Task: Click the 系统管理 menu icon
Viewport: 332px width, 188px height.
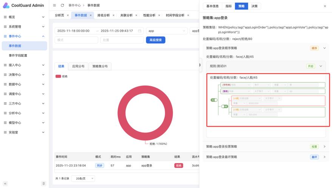Action: pos(5,27)
